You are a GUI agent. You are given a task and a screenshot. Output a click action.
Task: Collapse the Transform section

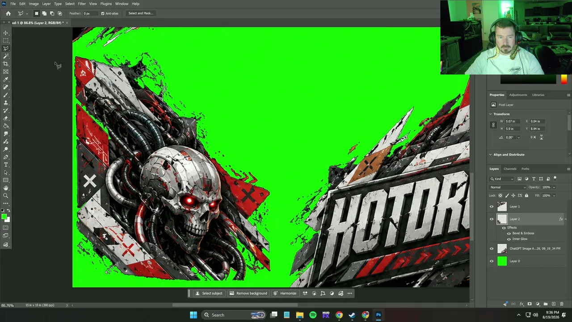point(490,114)
